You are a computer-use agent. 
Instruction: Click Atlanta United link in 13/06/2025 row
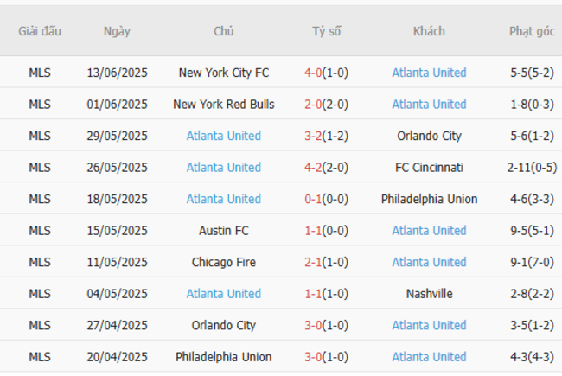pos(429,73)
